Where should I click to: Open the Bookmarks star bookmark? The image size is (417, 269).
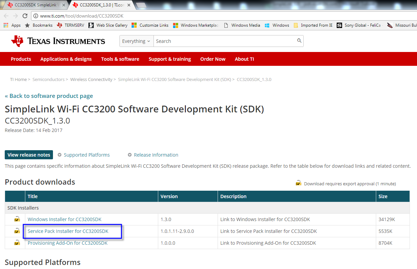(39, 25)
